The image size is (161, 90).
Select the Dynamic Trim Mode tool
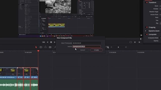[45, 47]
